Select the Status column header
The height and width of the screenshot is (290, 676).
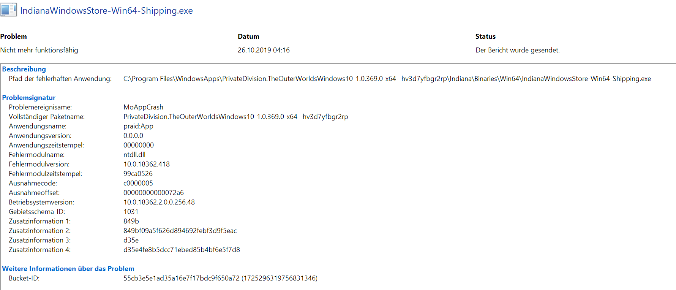point(485,36)
